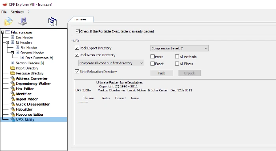
Task: Click the Rebuilder tool icon
Action: tap(13, 109)
